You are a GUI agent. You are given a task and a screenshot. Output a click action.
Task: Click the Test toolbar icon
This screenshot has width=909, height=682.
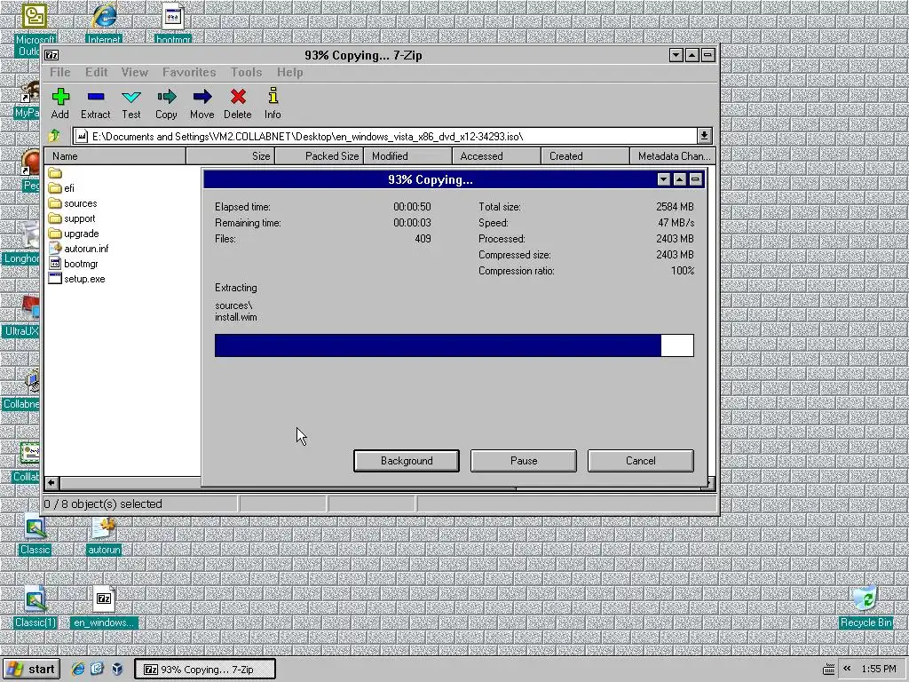131,97
